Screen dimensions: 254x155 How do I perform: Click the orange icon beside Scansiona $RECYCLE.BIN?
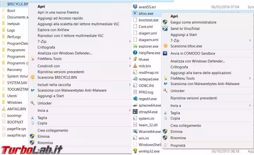33,77
